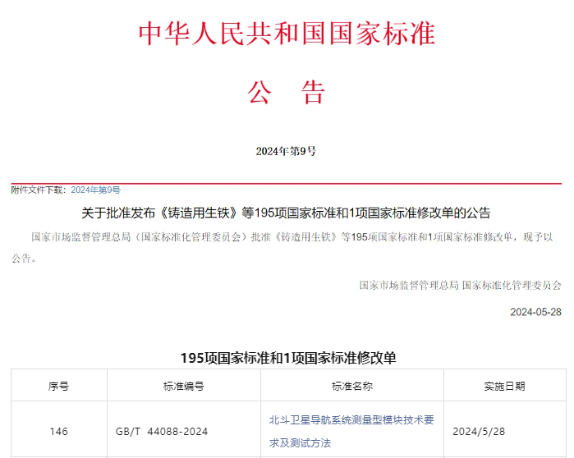
Task: Click the 序号 column header
Action: [58, 386]
